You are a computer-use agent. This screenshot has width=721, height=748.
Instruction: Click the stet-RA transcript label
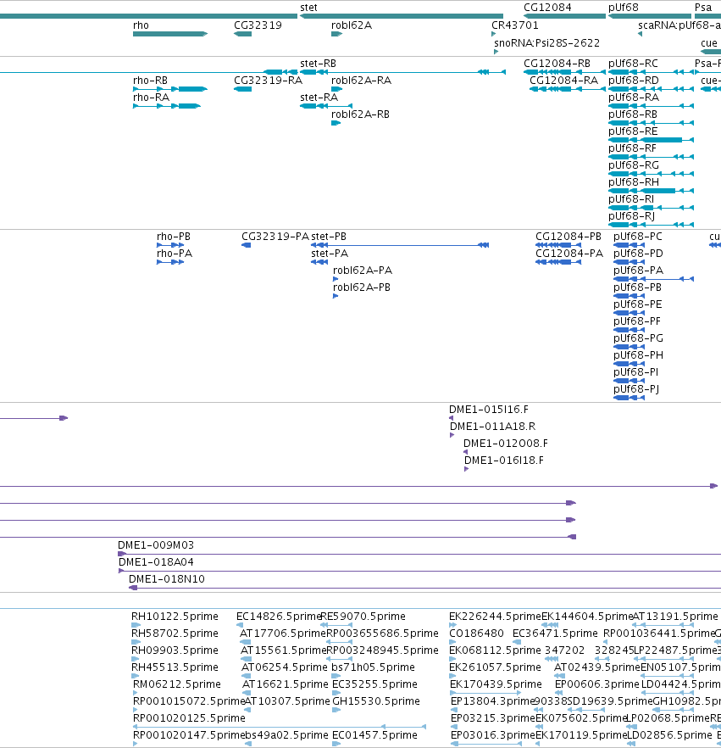319,98
